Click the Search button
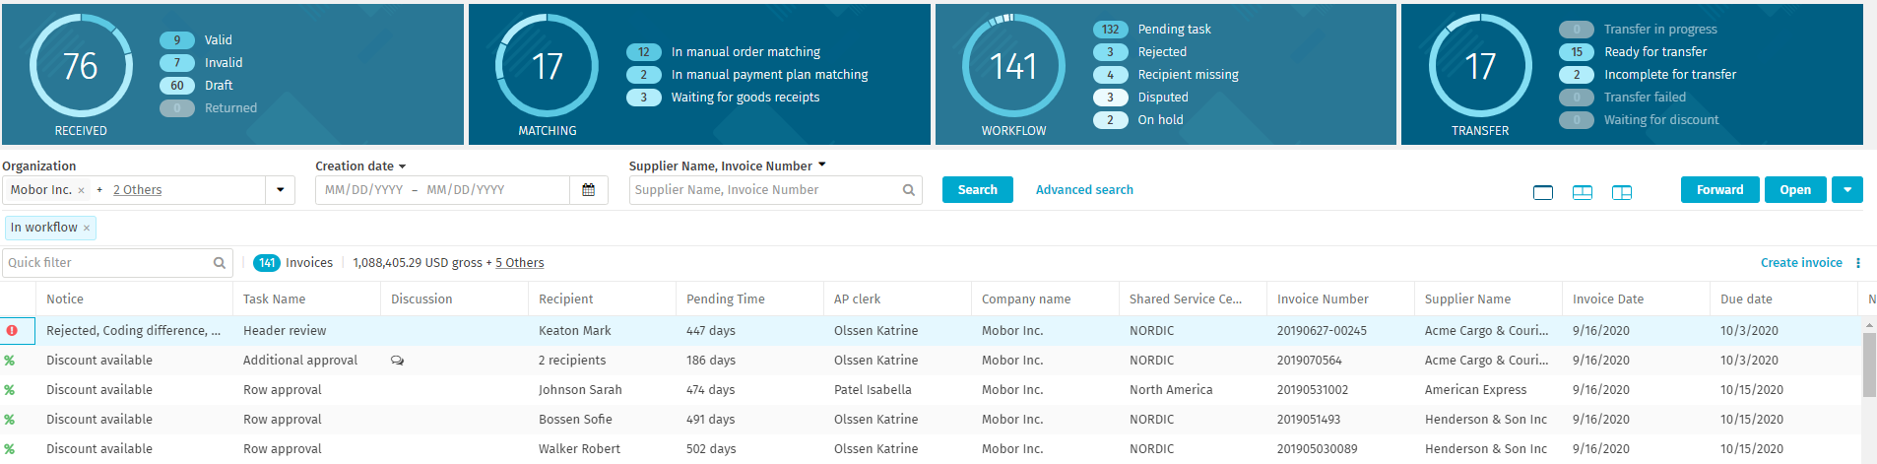This screenshot has width=1877, height=464. click(x=978, y=190)
